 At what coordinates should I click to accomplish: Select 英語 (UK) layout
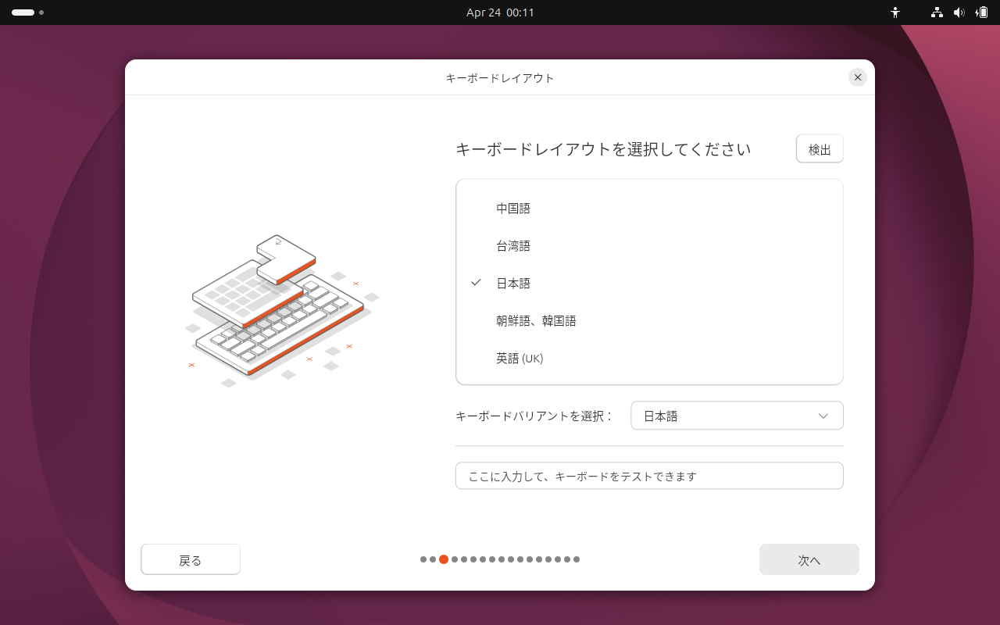[x=519, y=359]
